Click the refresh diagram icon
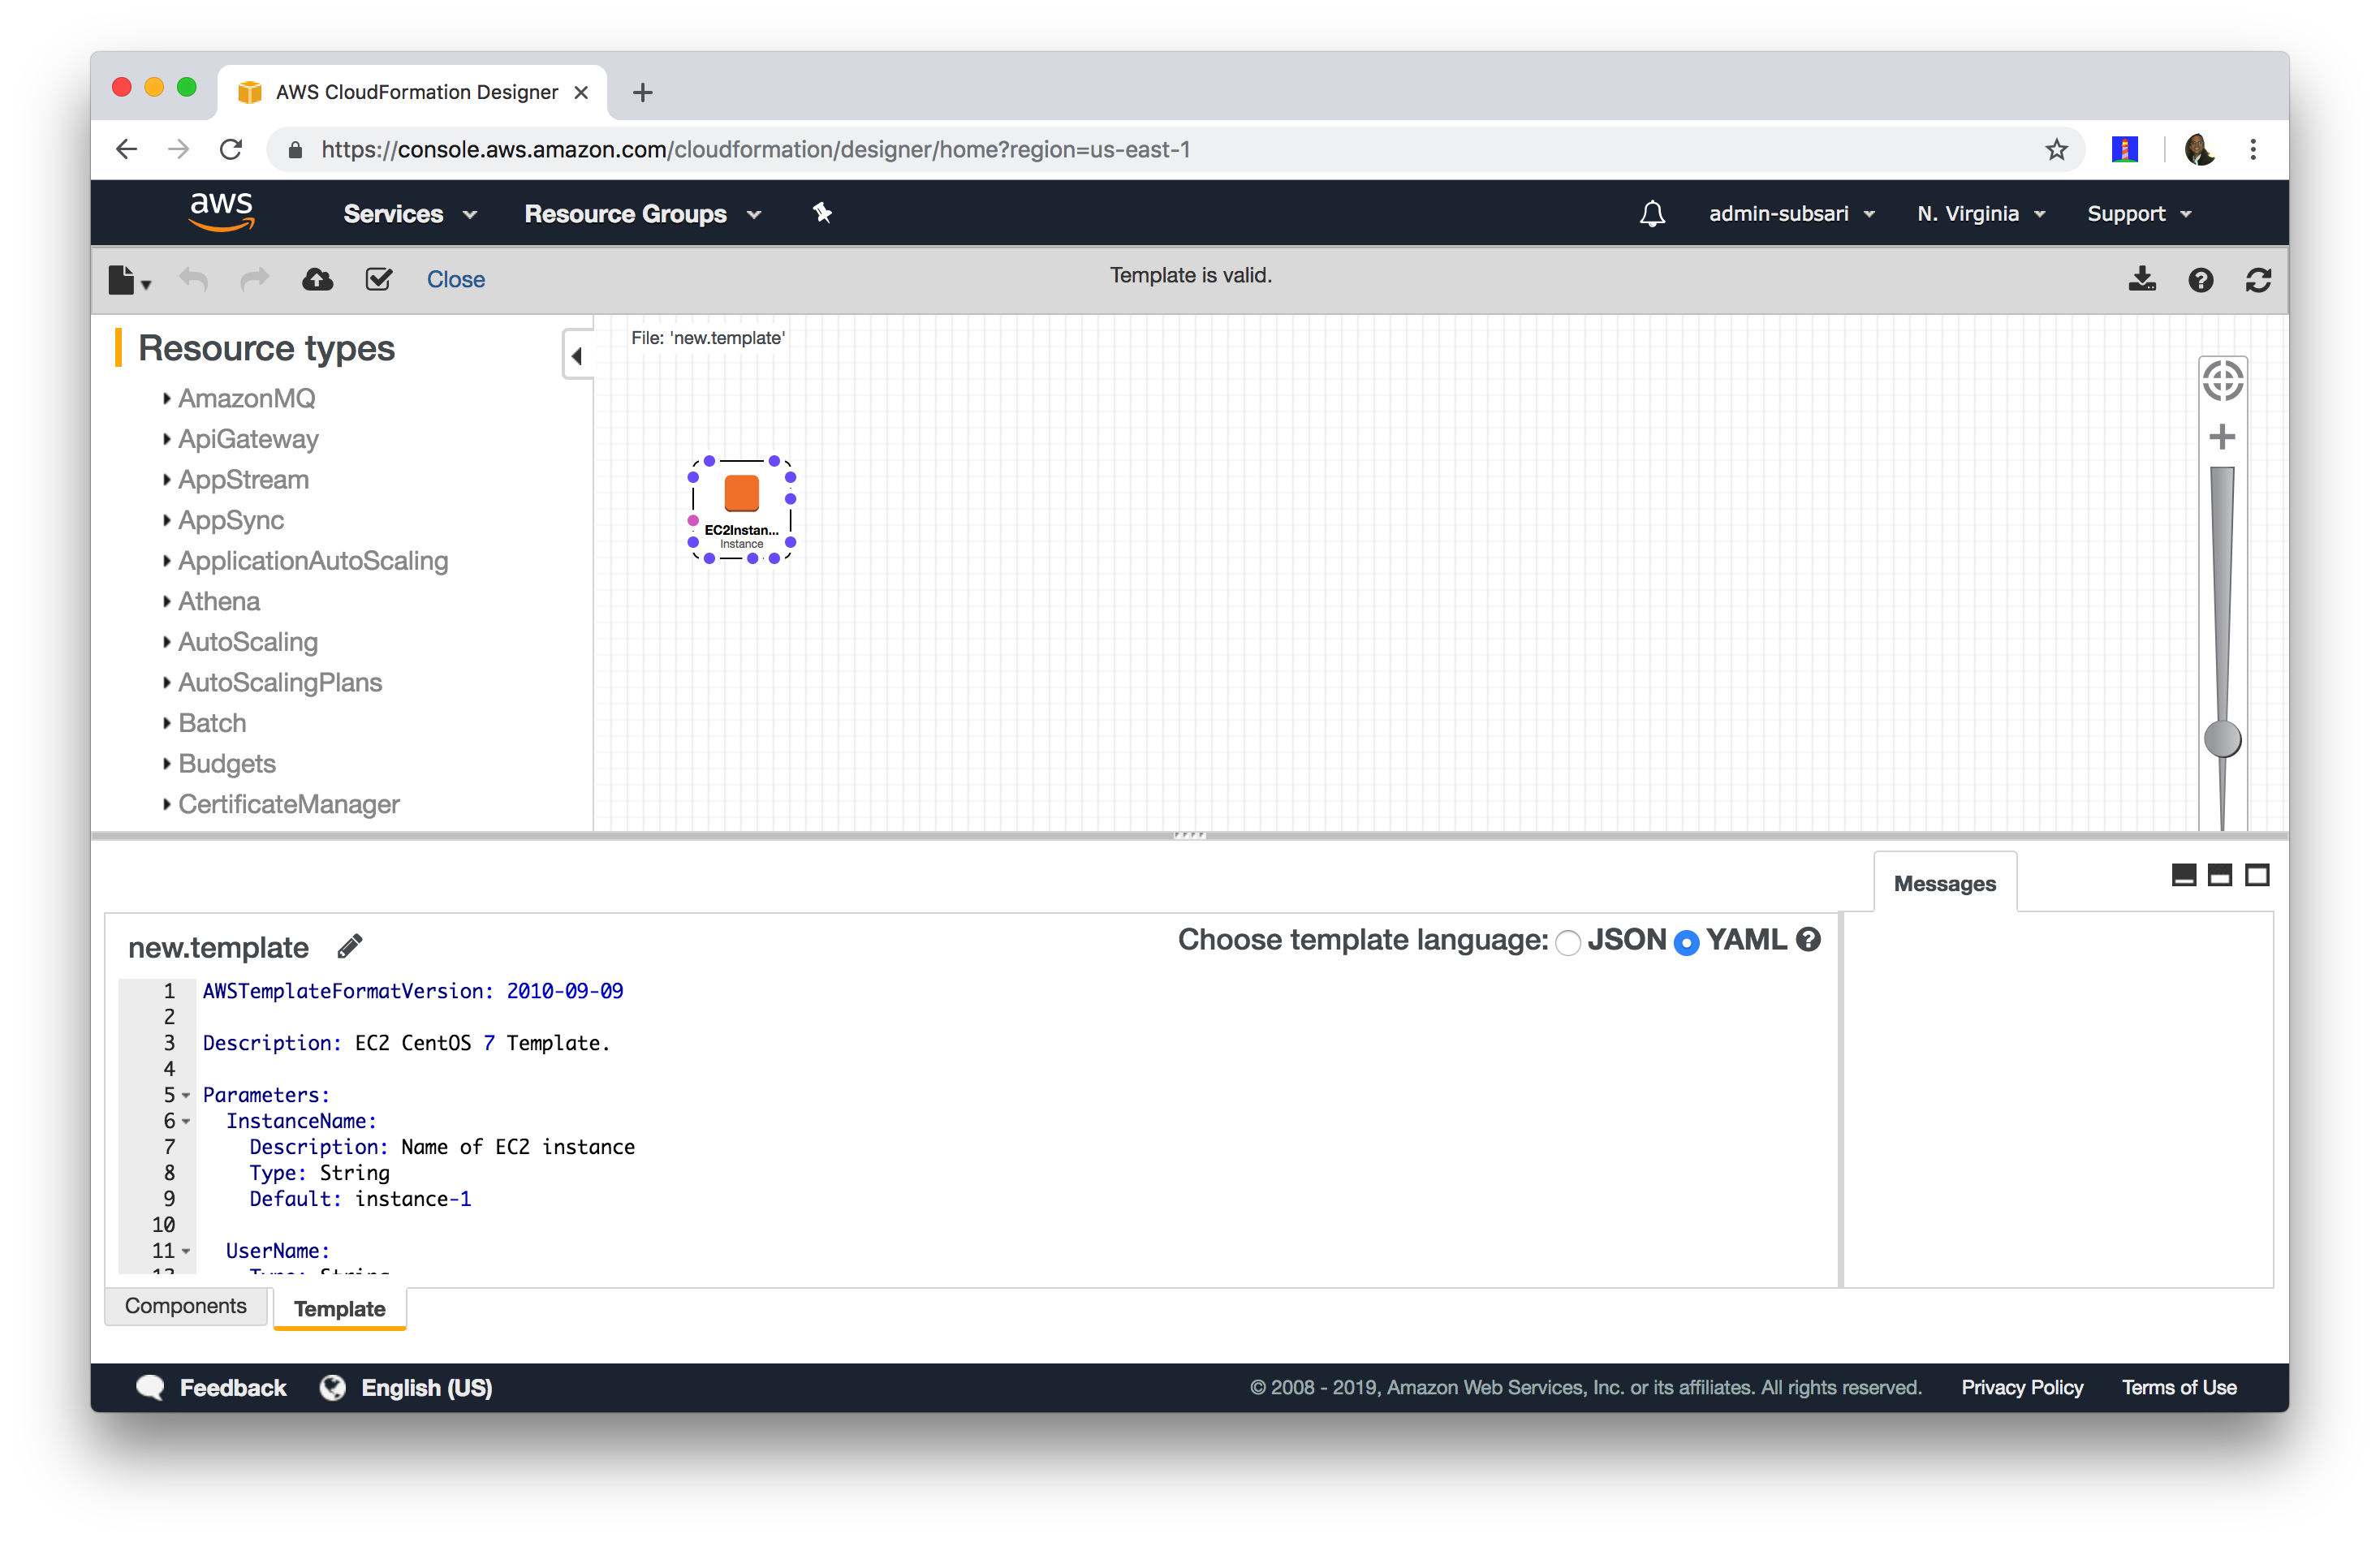The height and width of the screenshot is (1542, 2380). coord(2258,279)
